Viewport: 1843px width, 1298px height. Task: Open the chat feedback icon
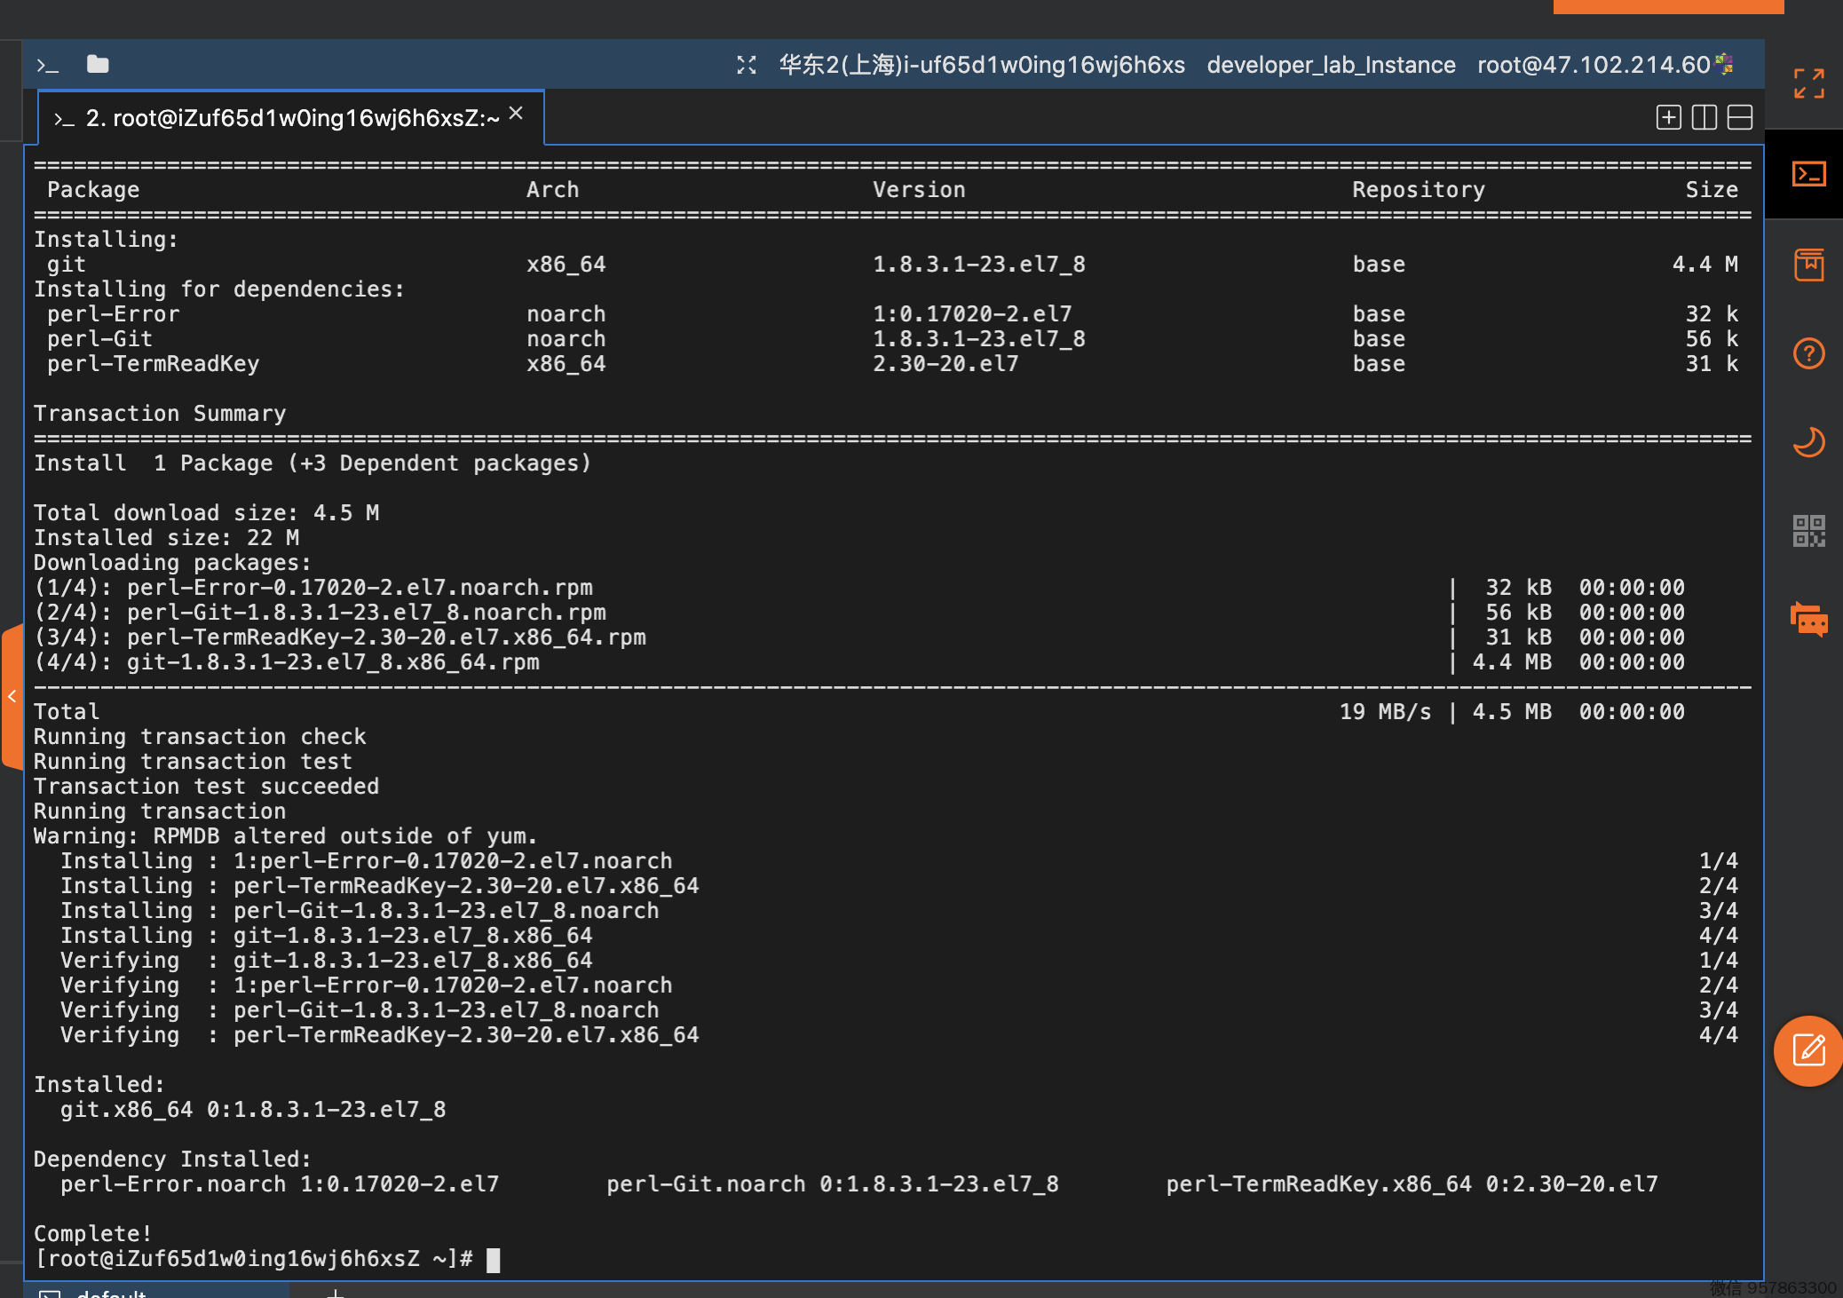coord(1808,620)
